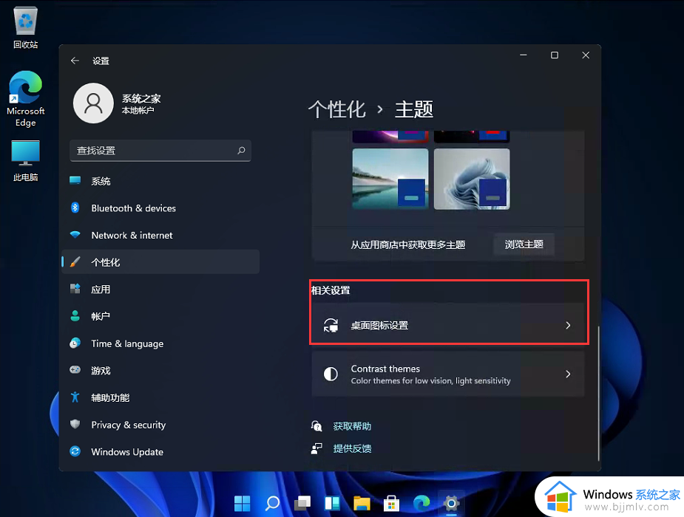Open Task View on the taskbar
The height and width of the screenshot is (517, 684).
[302, 504]
